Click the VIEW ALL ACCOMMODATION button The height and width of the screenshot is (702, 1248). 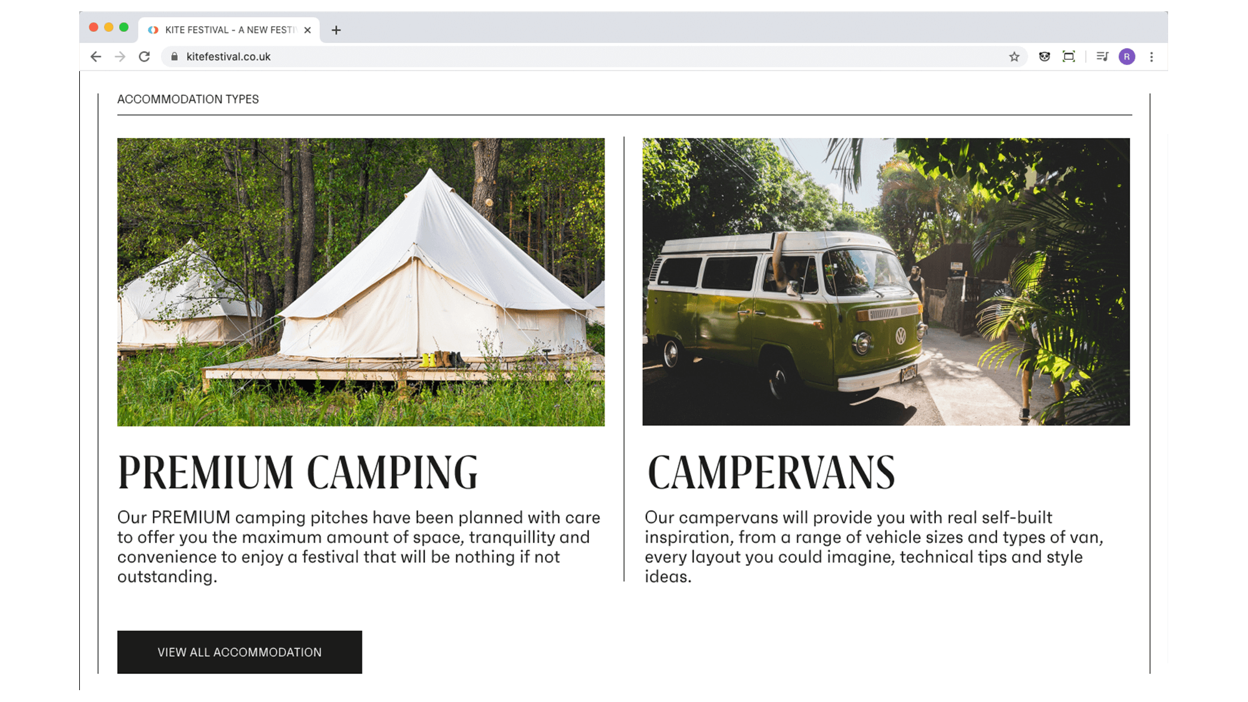240,652
